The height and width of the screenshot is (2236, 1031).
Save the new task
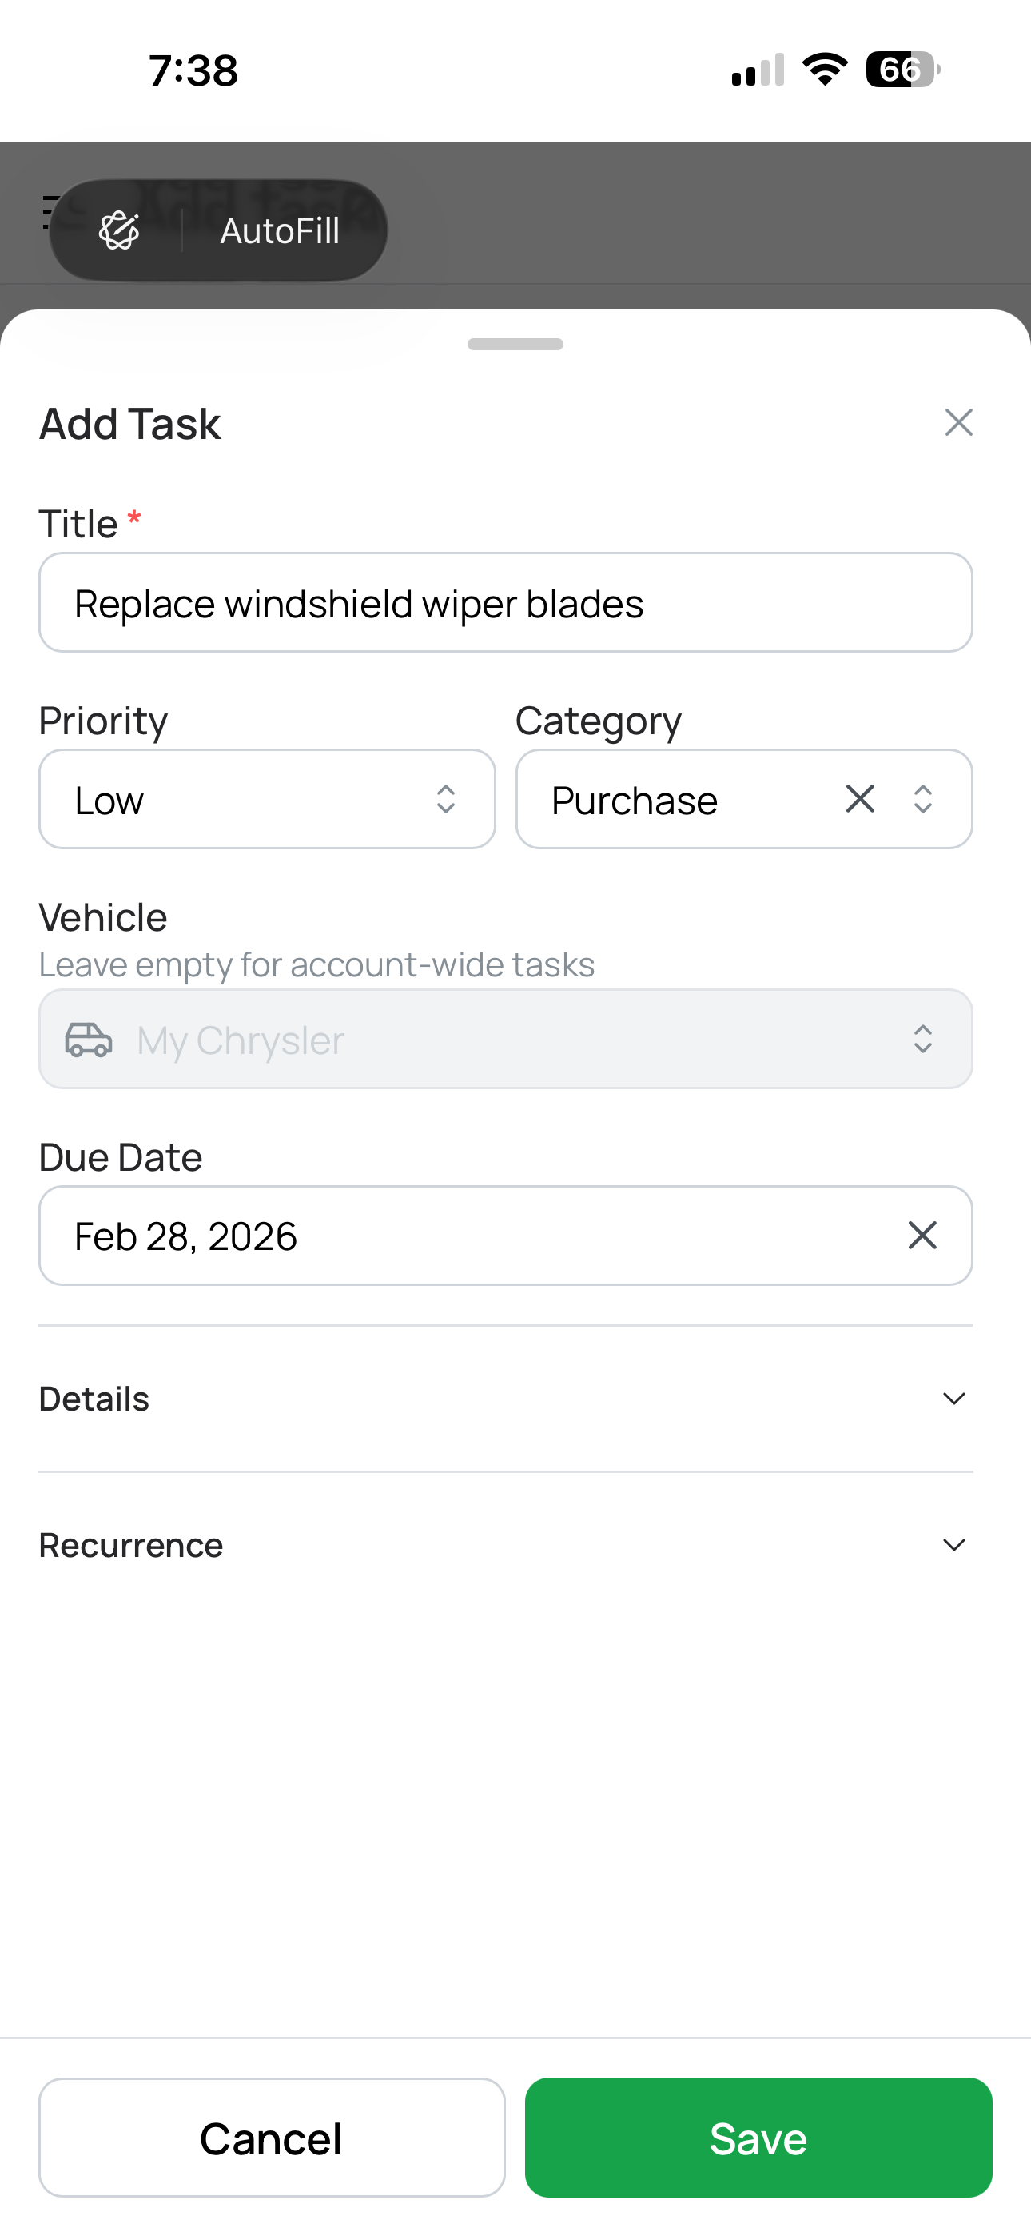[x=758, y=2138]
